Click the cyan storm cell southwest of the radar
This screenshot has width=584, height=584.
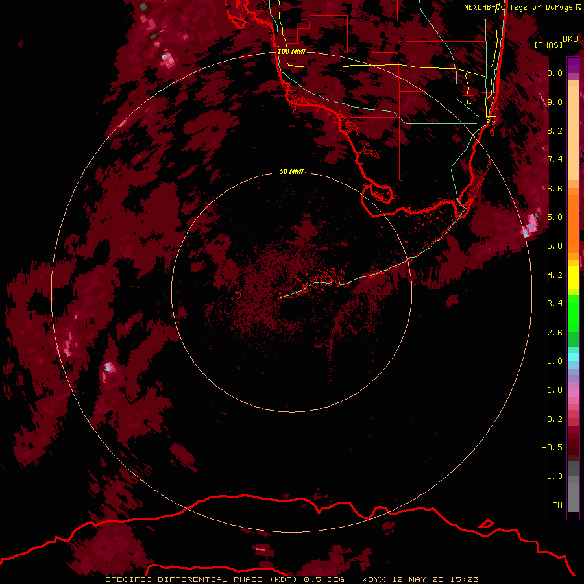tap(108, 368)
